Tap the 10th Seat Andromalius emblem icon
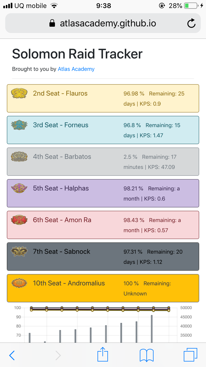The image size is (206, 367). (19, 283)
